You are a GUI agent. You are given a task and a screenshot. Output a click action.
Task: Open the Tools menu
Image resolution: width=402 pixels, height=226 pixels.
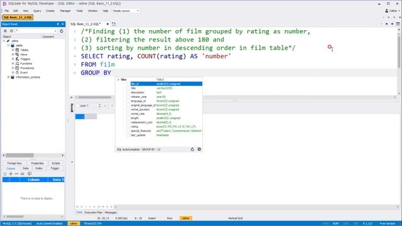click(79, 11)
